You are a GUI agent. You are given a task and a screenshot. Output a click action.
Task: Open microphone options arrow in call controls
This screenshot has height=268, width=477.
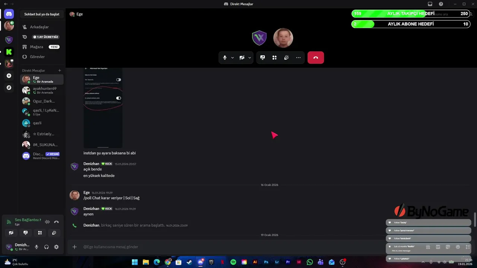click(x=233, y=58)
